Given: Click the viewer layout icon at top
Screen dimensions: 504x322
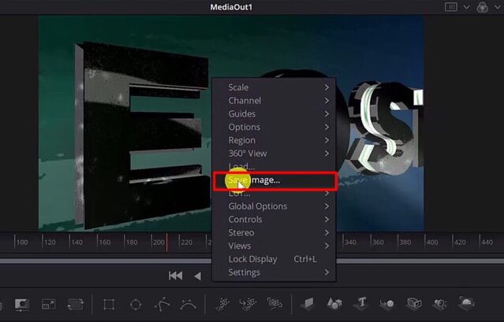Looking at the screenshot, I should coord(450,7).
